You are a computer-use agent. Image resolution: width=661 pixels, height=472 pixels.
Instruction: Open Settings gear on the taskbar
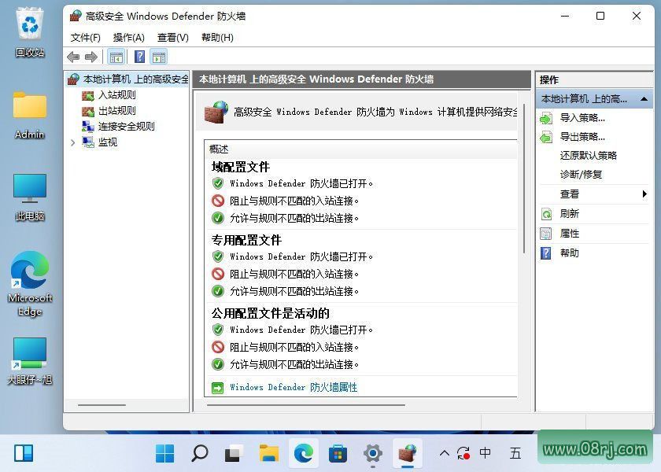373,453
